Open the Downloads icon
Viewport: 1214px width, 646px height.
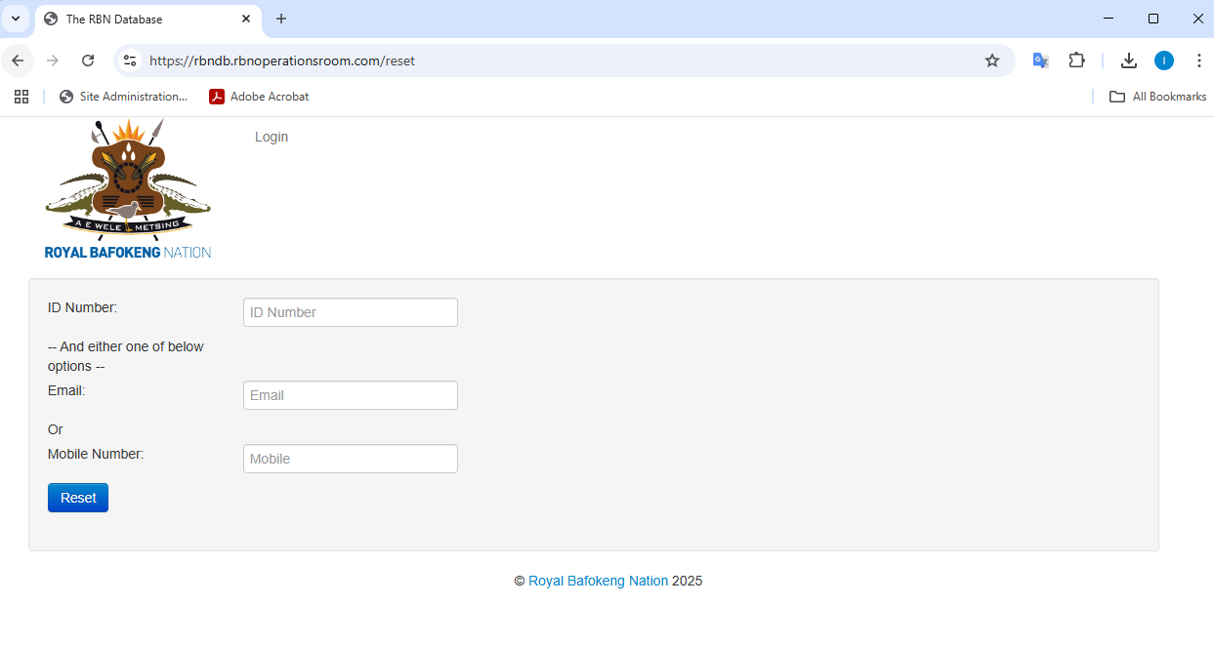coord(1128,61)
